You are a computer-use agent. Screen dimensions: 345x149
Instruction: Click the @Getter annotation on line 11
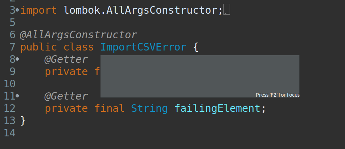tap(66, 96)
